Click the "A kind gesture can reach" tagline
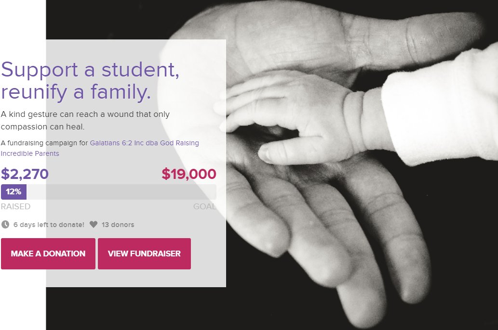The height and width of the screenshot is (330, 498). click(85, 120)
